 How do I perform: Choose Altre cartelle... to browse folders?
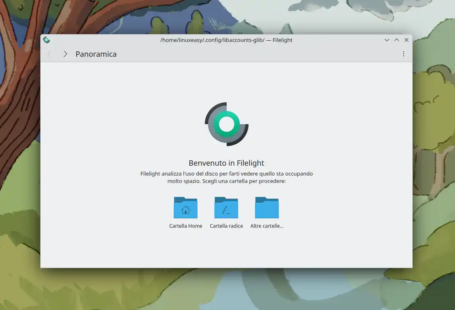pos(267,226)
